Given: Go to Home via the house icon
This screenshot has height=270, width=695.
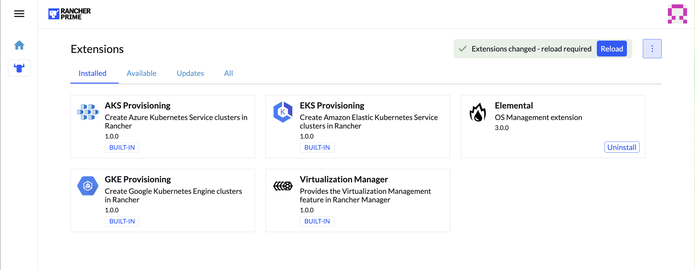Looking at the screenshot, I should 19,45.
